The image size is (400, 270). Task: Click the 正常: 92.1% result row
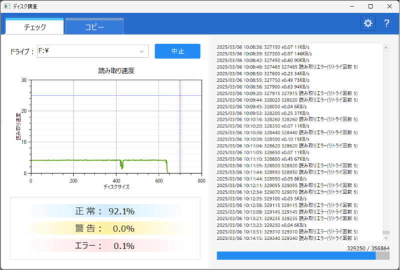click(x=105, y=211)
